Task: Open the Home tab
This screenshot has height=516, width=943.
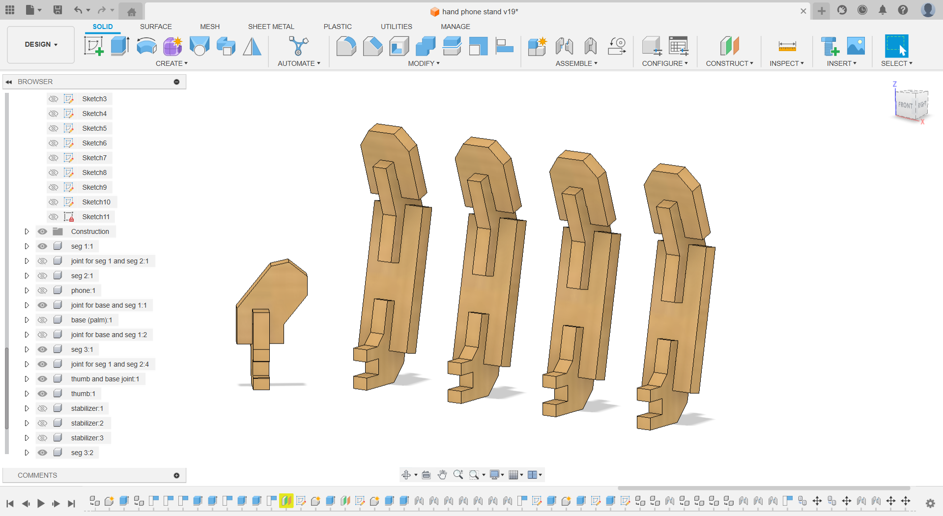Action: click(x=131, y=12)
